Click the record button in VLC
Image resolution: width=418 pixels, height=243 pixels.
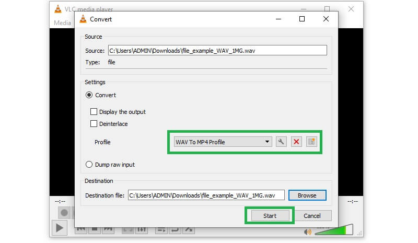coord(64,213)
